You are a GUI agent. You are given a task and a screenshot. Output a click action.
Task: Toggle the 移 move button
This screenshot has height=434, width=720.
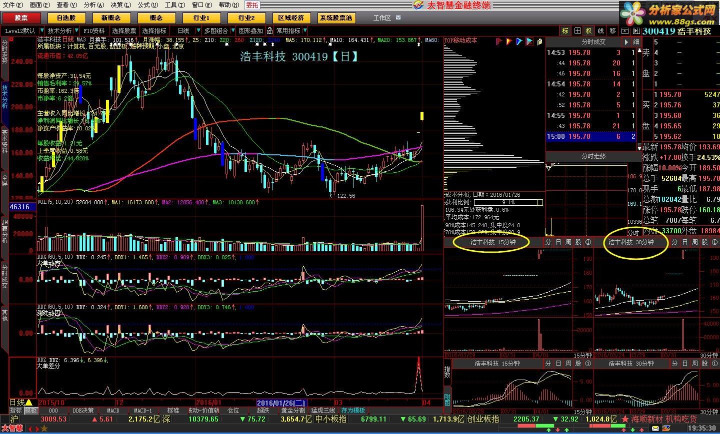pos(612,31)
